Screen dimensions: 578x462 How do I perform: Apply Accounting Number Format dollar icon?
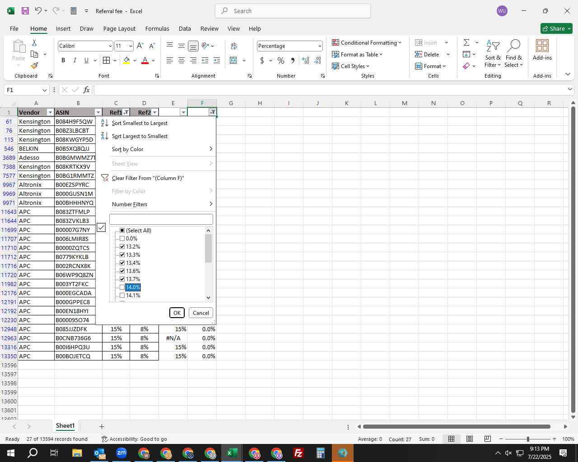[x=262, y=60]
